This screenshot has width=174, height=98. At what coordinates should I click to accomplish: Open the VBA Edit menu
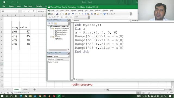tap(57, 11)
